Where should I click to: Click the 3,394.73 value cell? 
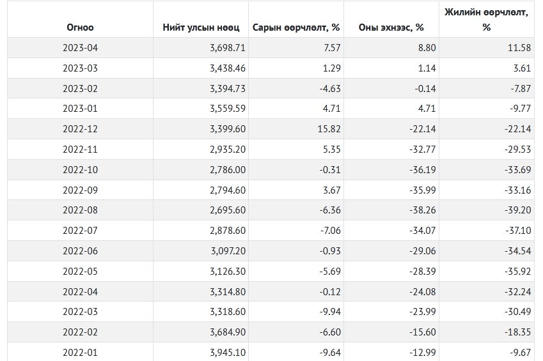(227, 88)
